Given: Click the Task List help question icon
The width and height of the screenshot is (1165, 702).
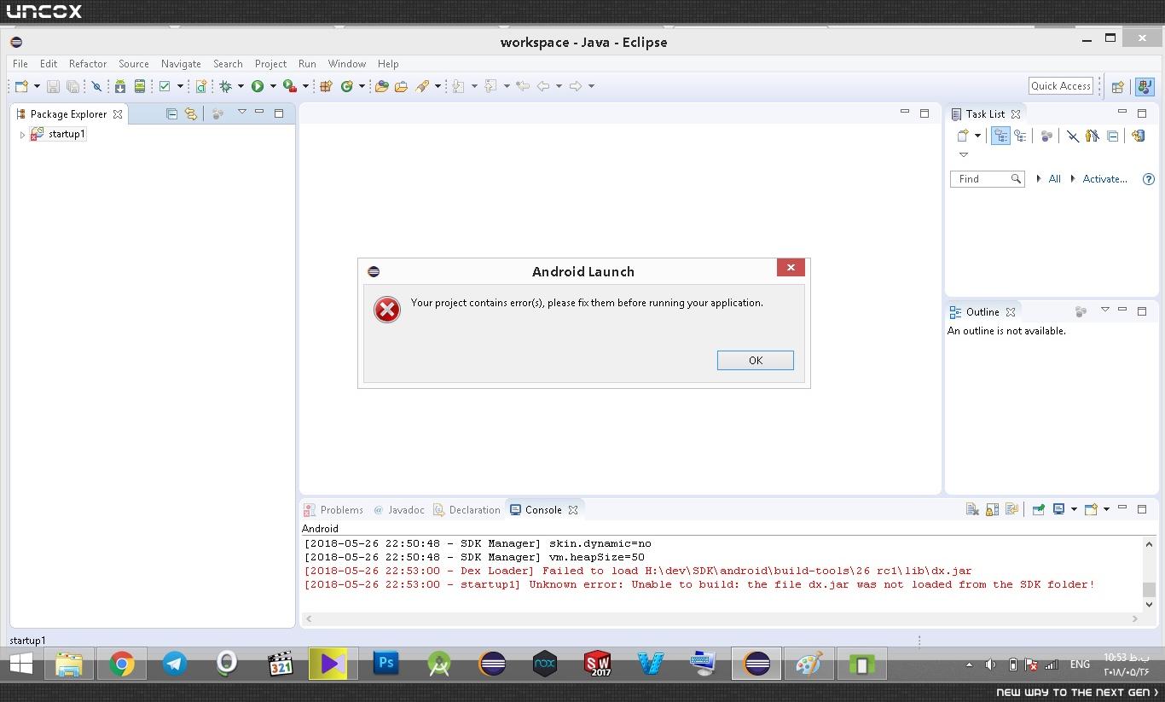Looking at the screenshot, I should [1148, 179].
